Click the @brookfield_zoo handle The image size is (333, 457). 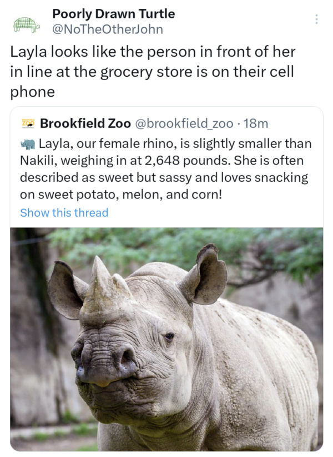[x=184, y=123]
